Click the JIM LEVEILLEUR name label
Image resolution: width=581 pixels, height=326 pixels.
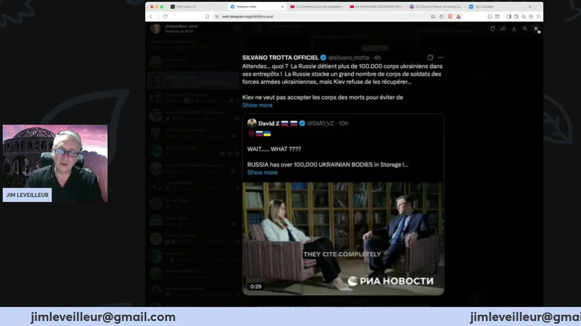[x=27, y=195]
